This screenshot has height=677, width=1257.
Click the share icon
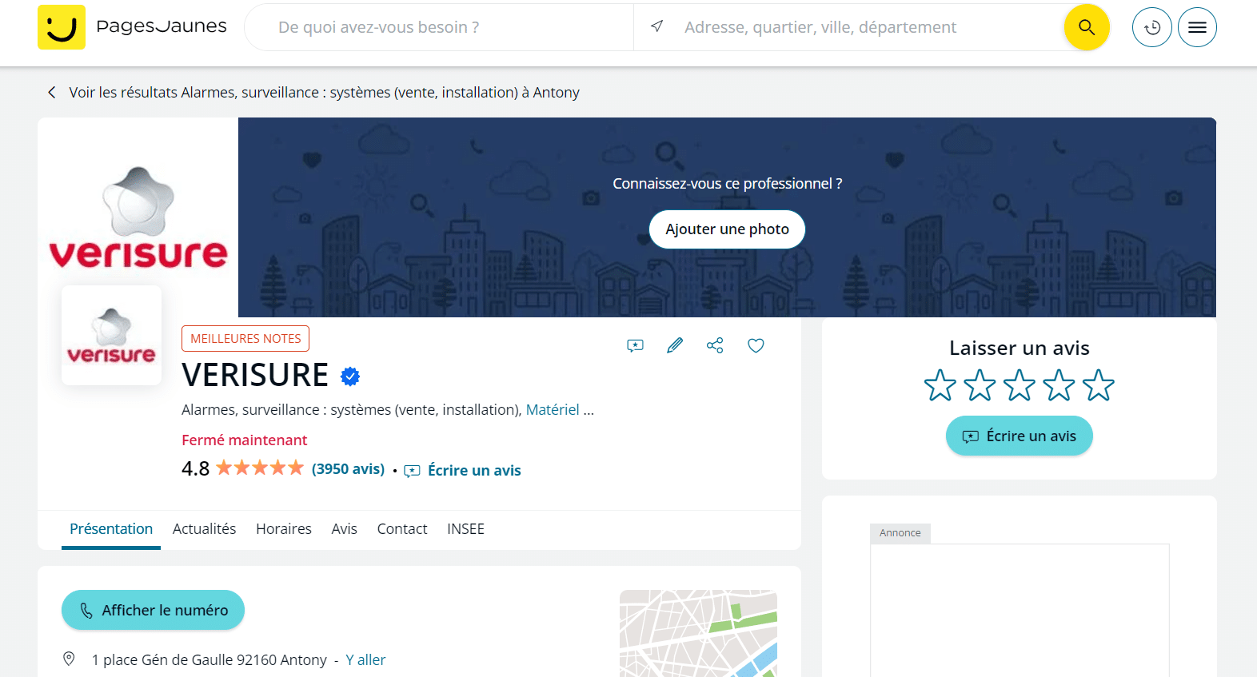pyautogui.click(x=715, y=345)
